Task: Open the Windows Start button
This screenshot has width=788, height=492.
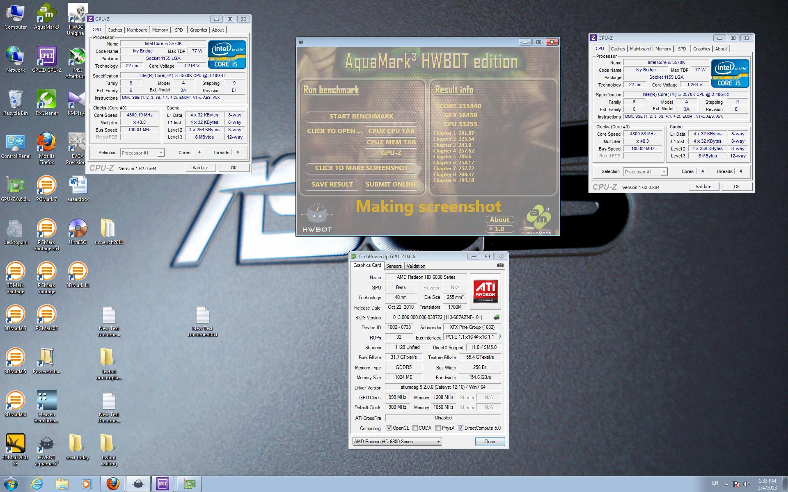Action: pyautogui.click(x=11, y=484)
